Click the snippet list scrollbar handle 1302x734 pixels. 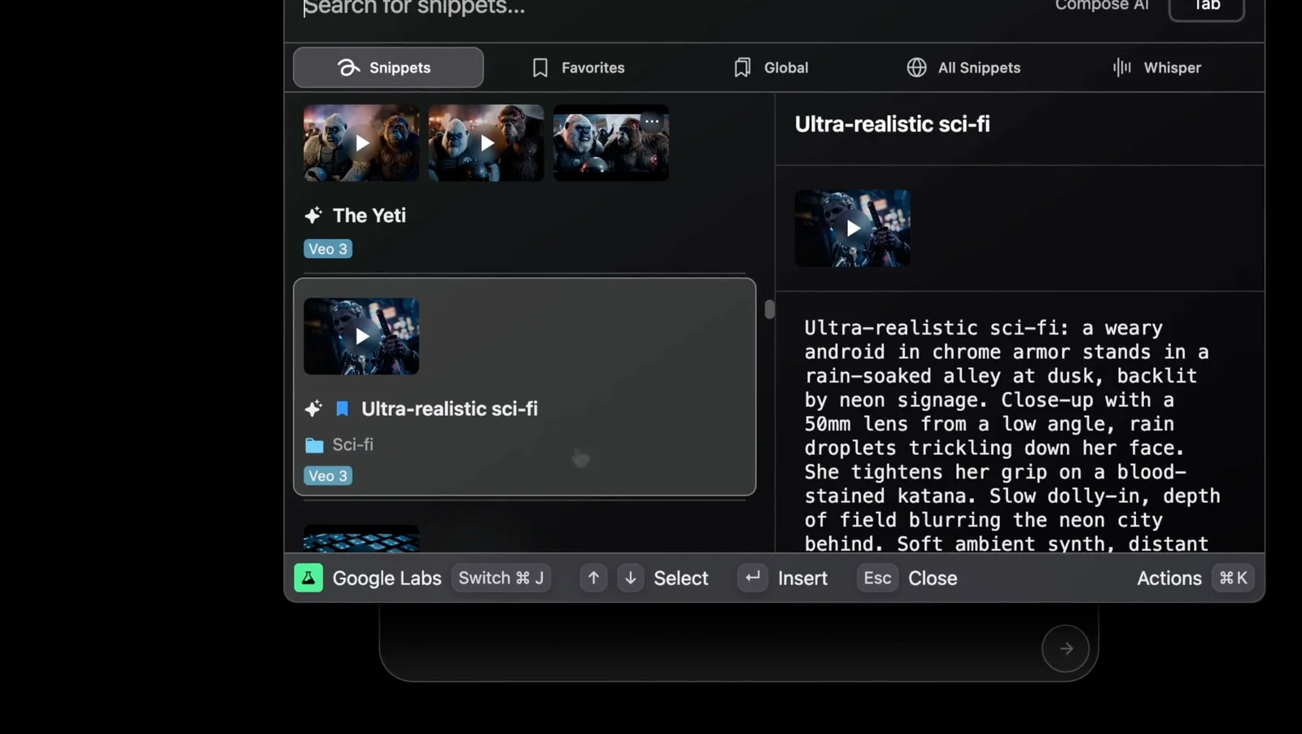769,309
